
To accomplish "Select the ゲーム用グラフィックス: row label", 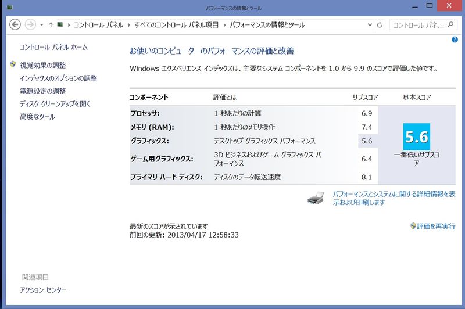I will [162, 159].
